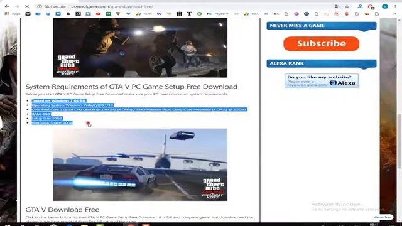
Task: Click the ALEXA RANK header
Action: point(322,63)
